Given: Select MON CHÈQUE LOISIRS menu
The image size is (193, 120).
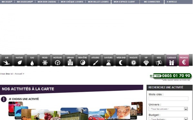Looking at the screenshot, I should coord(72,2).
